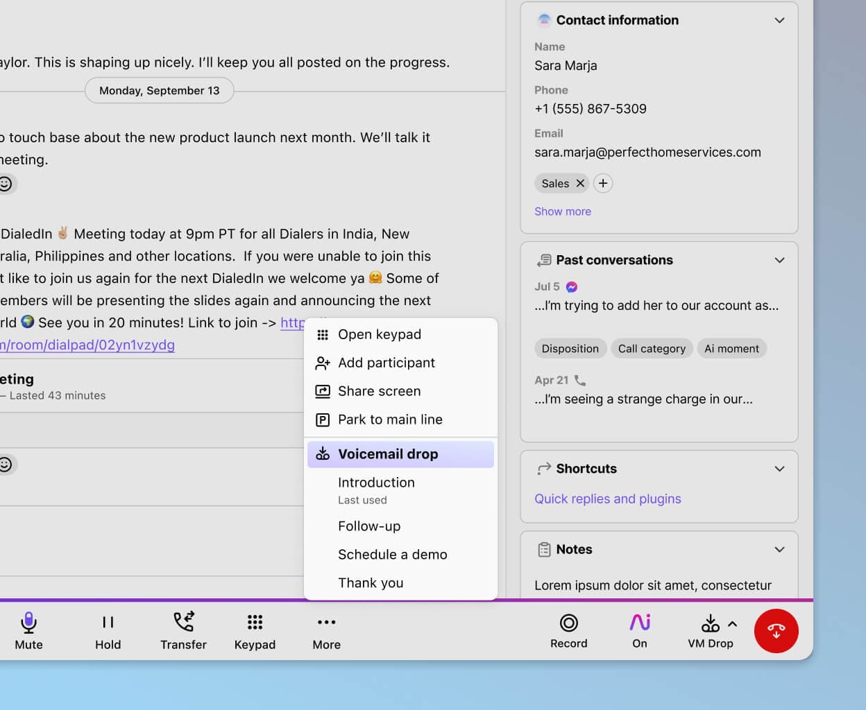
Task: Start recording with Record icon
Action: coord(568,623)
